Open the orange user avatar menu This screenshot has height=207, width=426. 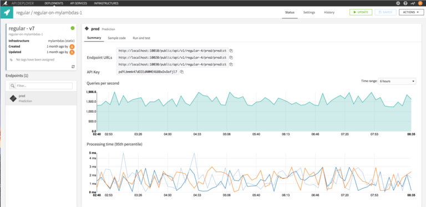pyautogui.click(x=420, y=3)
